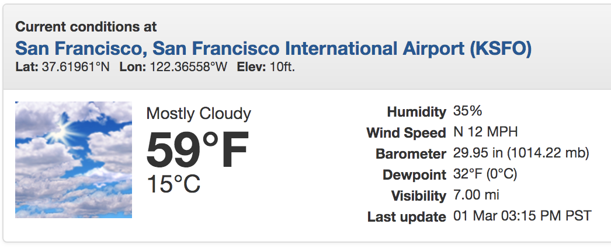Click the "Mostly Cloudy" condition label
The width and height of the screenshot is (611, 252).
pyautogui.click(x=199, y=113)
